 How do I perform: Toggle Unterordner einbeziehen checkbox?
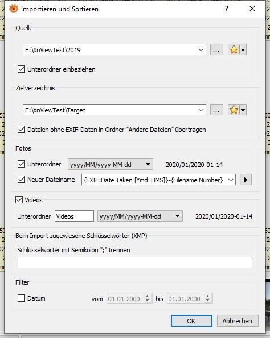pos(21,69)
